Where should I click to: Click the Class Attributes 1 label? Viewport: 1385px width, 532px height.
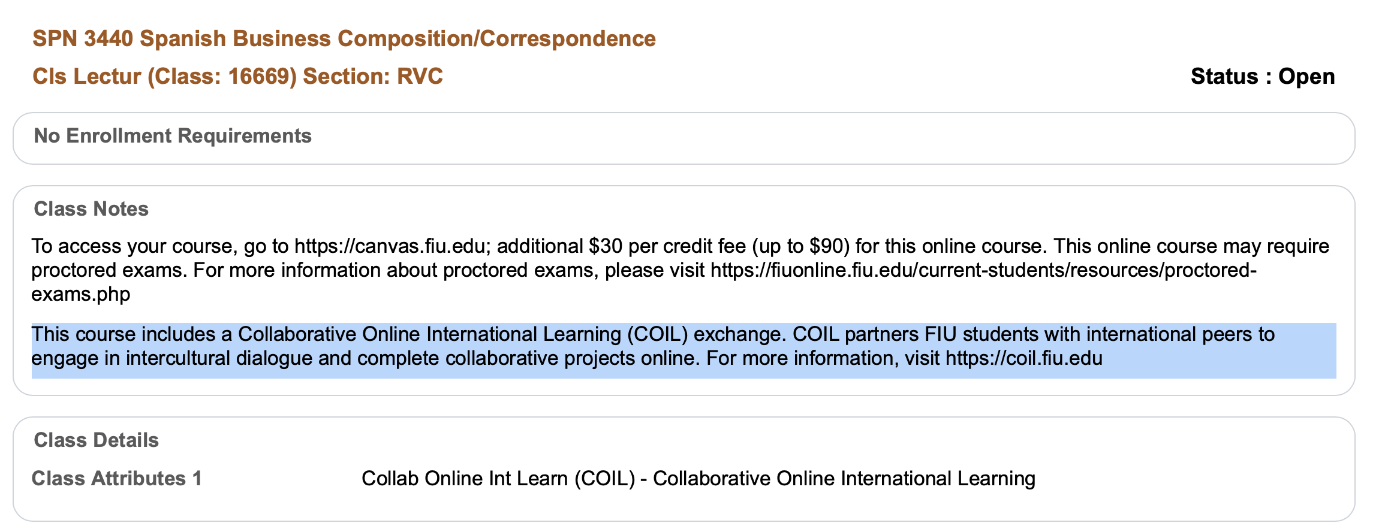[x=116, y=478]
